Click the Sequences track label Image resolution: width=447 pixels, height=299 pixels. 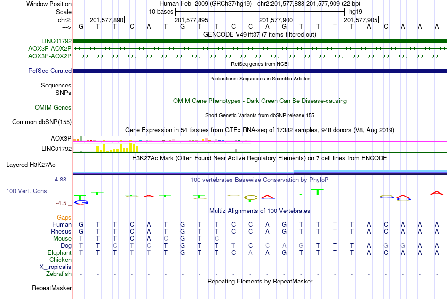pyautogui.click(x=56, y=86)
